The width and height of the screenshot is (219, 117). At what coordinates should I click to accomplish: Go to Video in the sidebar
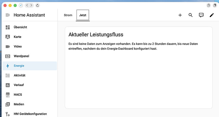(x=30, y=46)
